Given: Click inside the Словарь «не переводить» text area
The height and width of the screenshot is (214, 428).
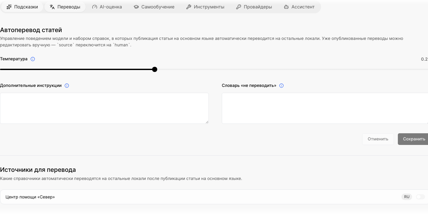Looking at the screenshot, I should [325, 108].
